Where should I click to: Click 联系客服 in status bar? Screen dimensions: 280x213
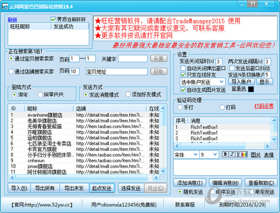click(x=185, y=205)
